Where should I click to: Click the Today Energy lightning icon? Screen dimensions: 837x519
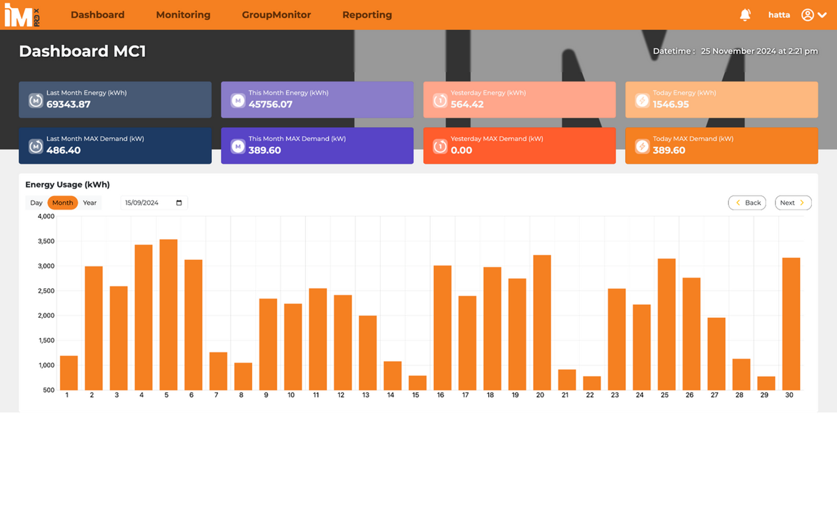(642, 101)
